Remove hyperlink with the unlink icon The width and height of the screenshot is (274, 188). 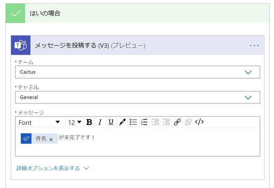coord(188,122)
